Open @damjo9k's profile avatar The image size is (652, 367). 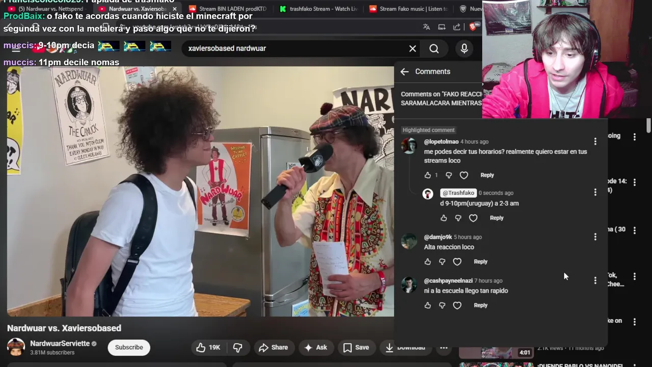point(409,241)
